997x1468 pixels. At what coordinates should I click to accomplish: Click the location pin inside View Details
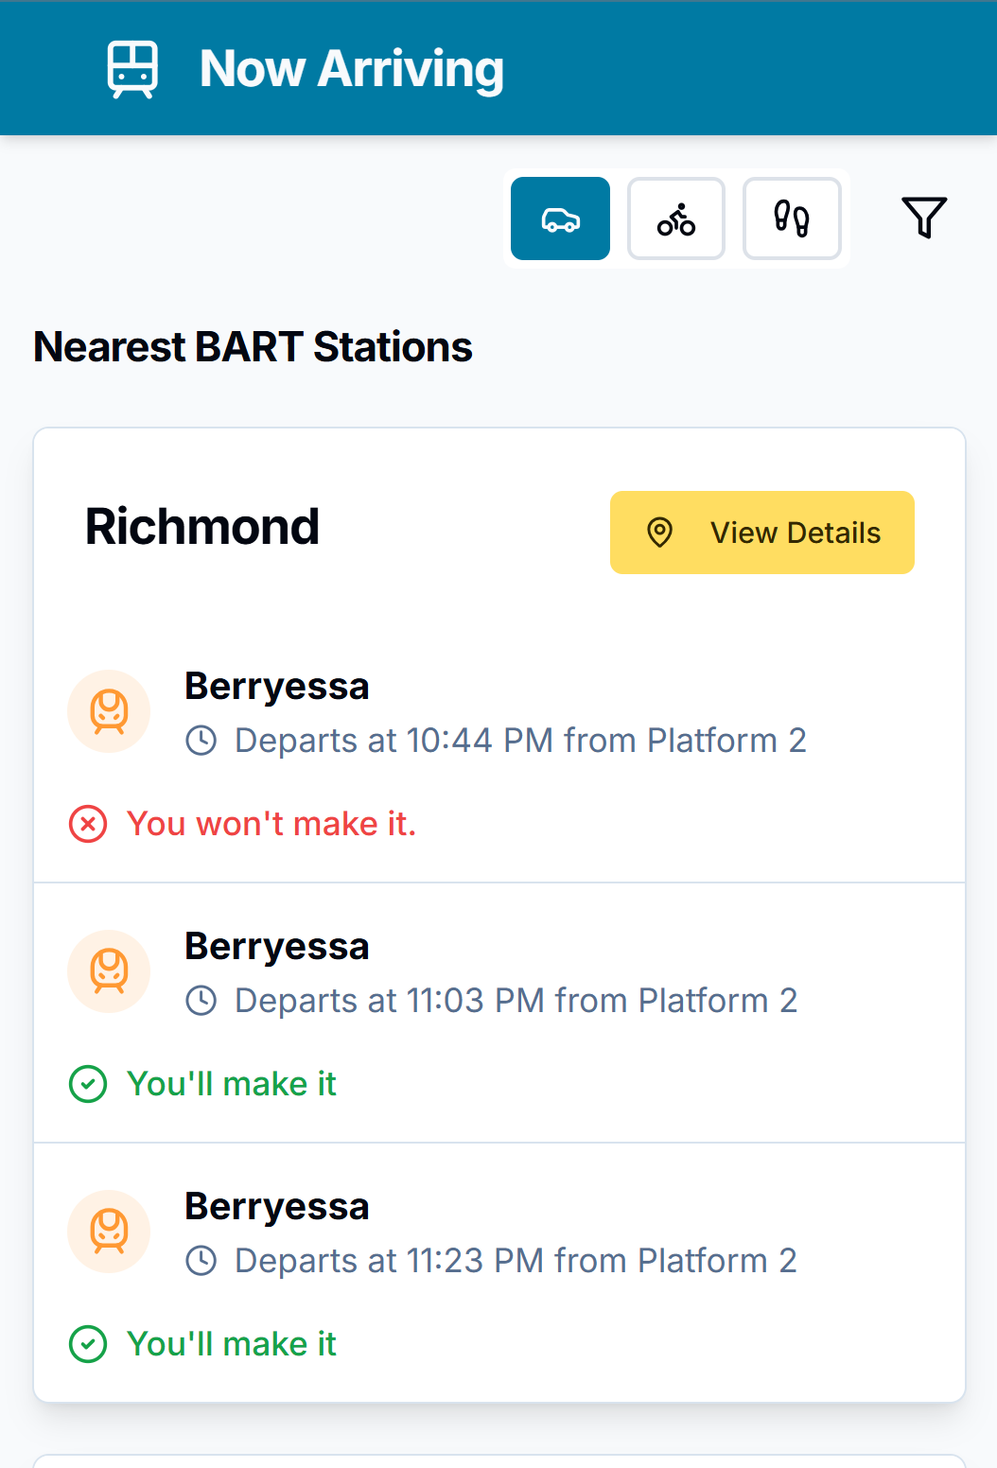tap(659, 533)
